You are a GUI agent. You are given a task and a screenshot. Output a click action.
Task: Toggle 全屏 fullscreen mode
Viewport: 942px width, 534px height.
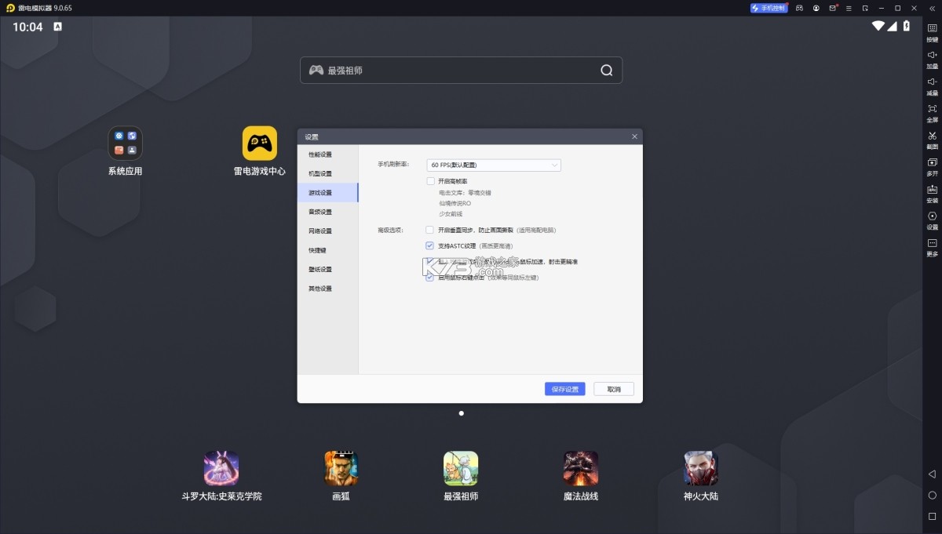tap(932, 112)
